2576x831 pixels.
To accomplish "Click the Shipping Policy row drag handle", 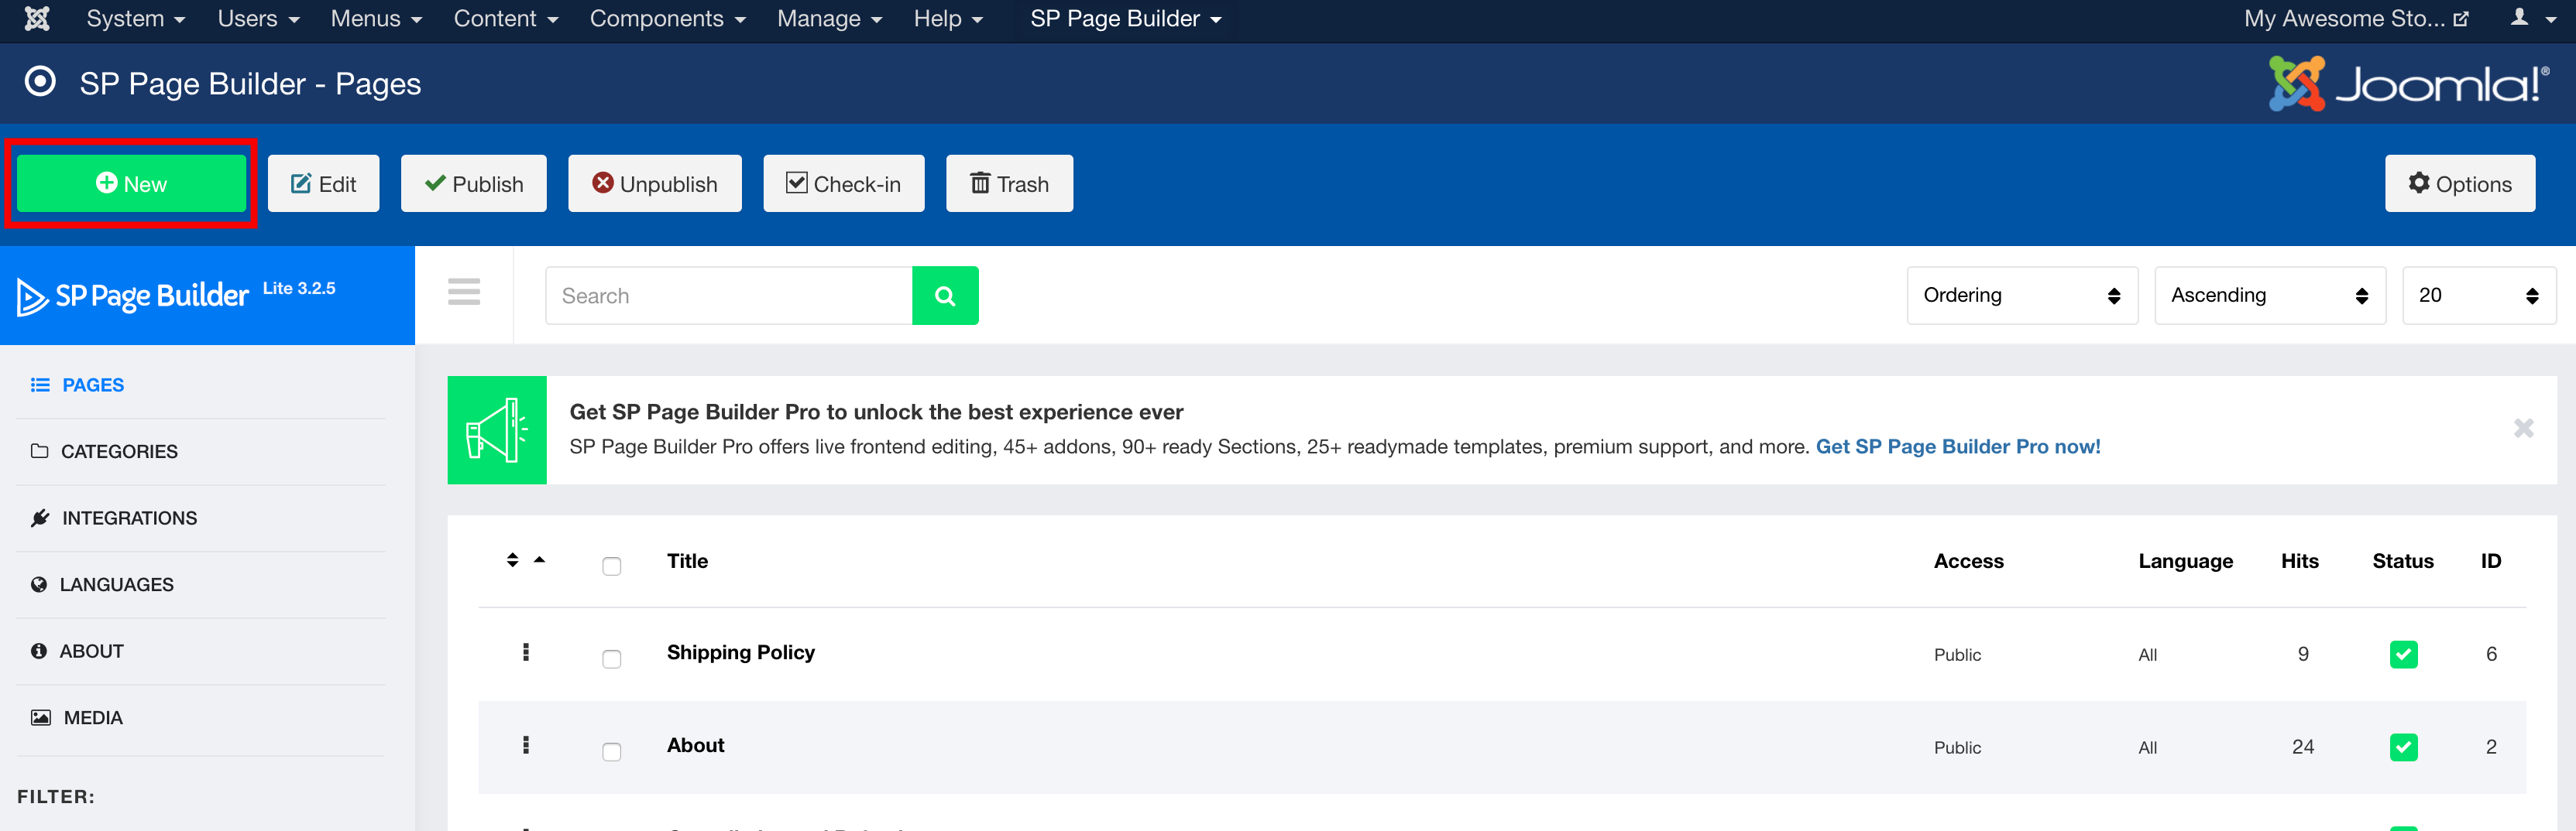I will click(x=526, y=652).
